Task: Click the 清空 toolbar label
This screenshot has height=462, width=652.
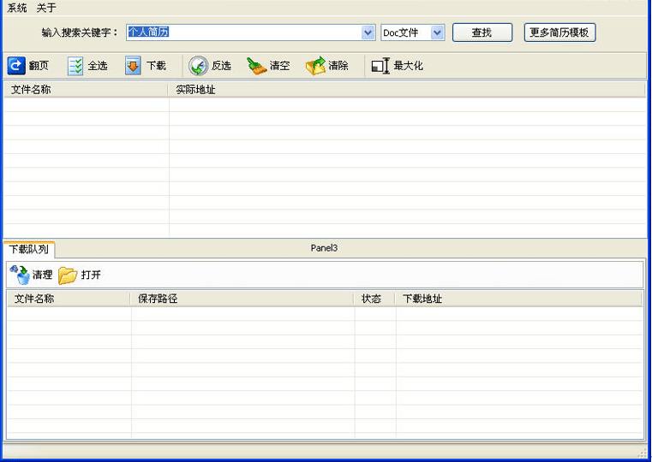Action: point(280,66)
